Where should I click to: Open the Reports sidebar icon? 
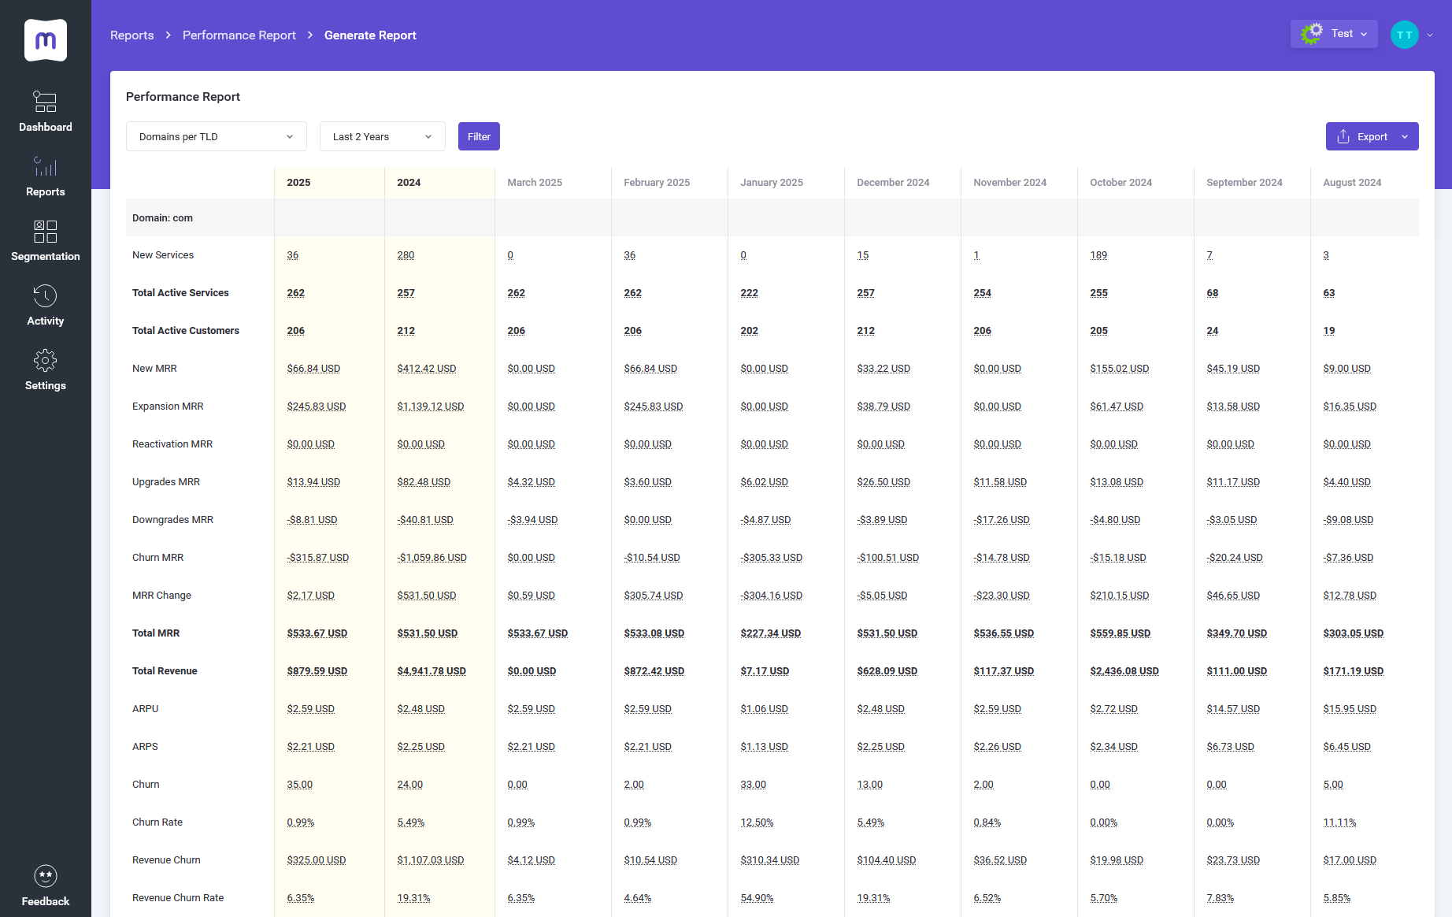pos(45,166)
